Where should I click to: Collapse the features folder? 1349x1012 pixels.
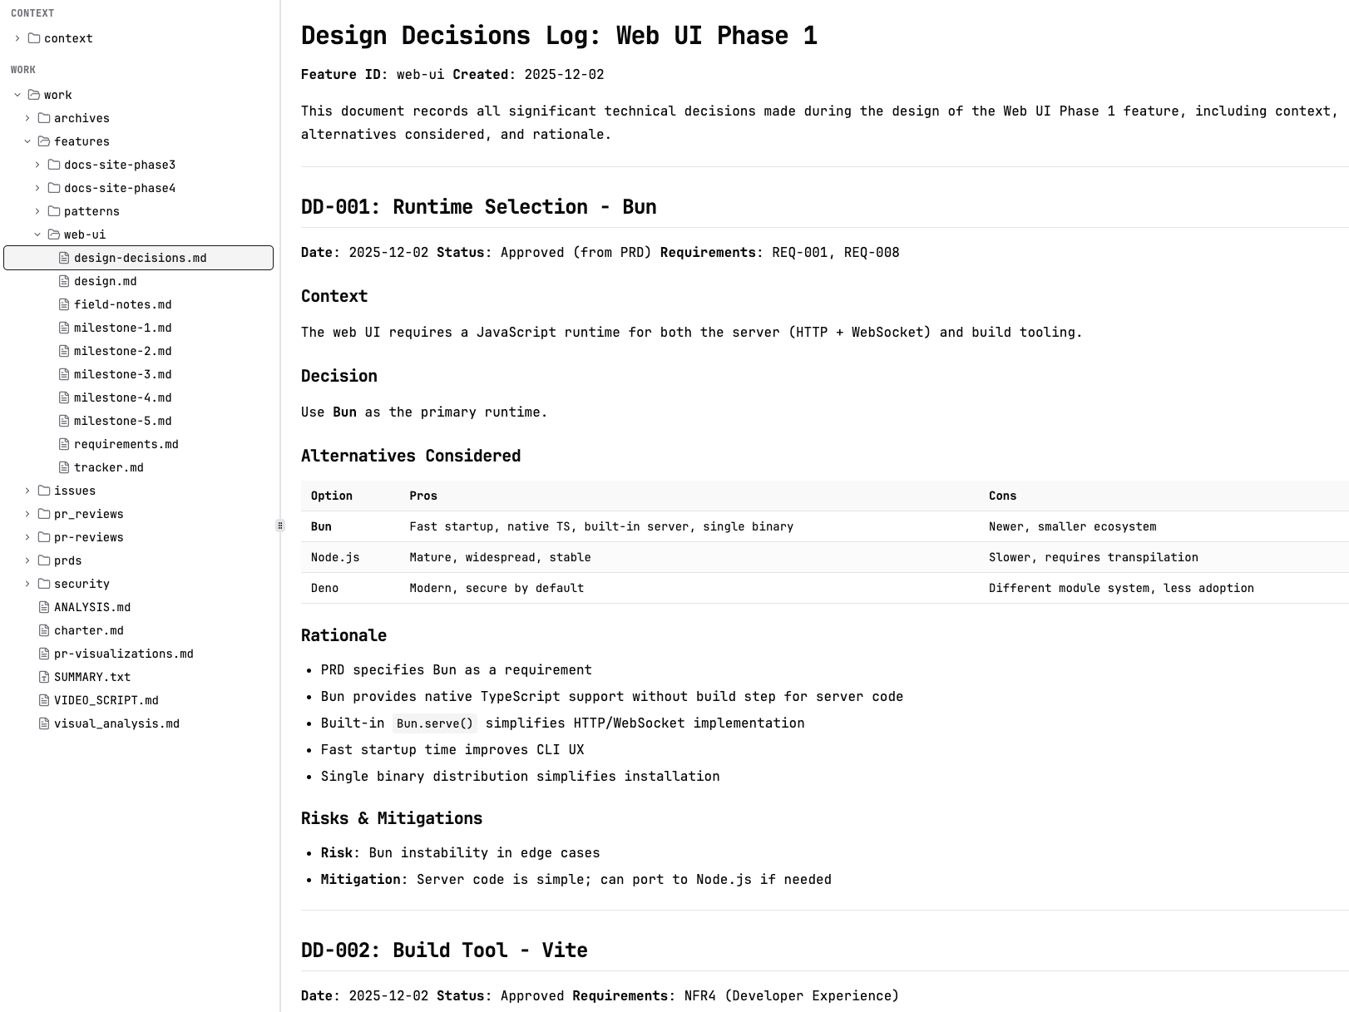click(27, 141)
